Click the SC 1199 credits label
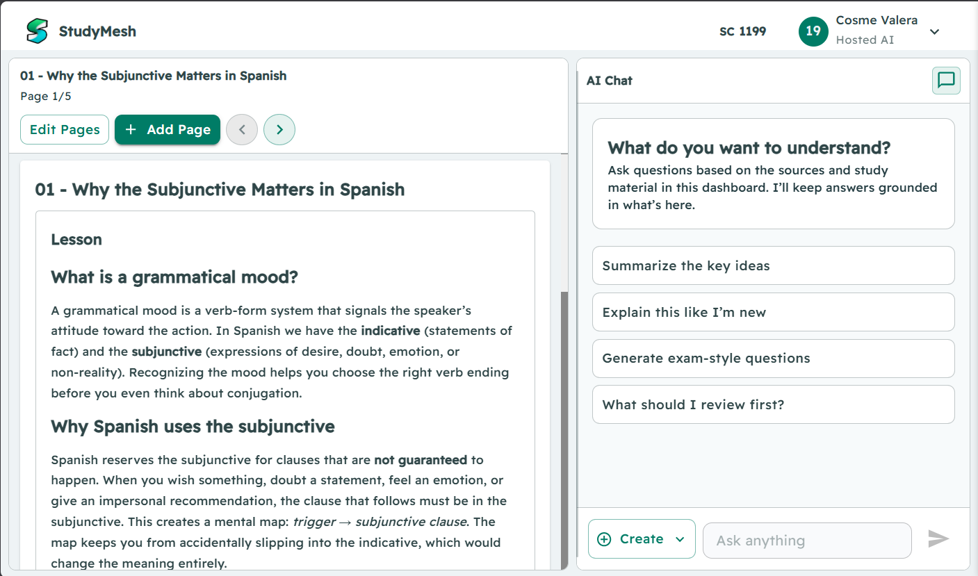The height and width of the screenshot is (576, 978). pos(743,31)
